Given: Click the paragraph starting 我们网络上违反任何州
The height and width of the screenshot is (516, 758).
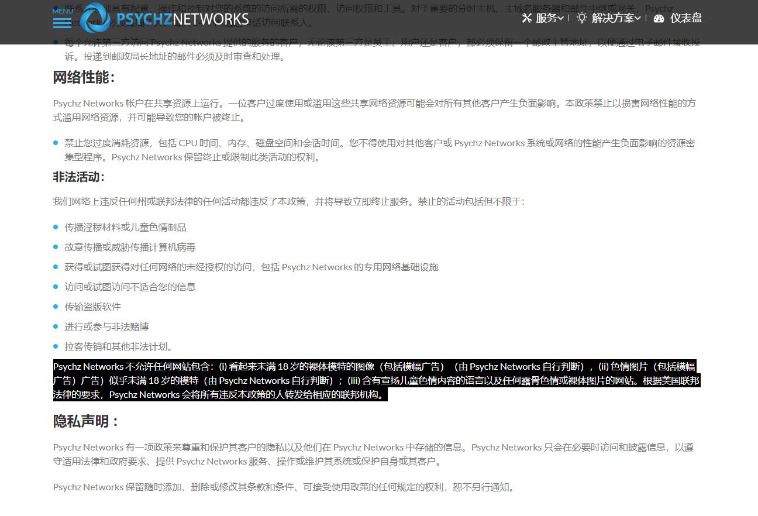Looking at the screenshot, I should tap(289, 201).
